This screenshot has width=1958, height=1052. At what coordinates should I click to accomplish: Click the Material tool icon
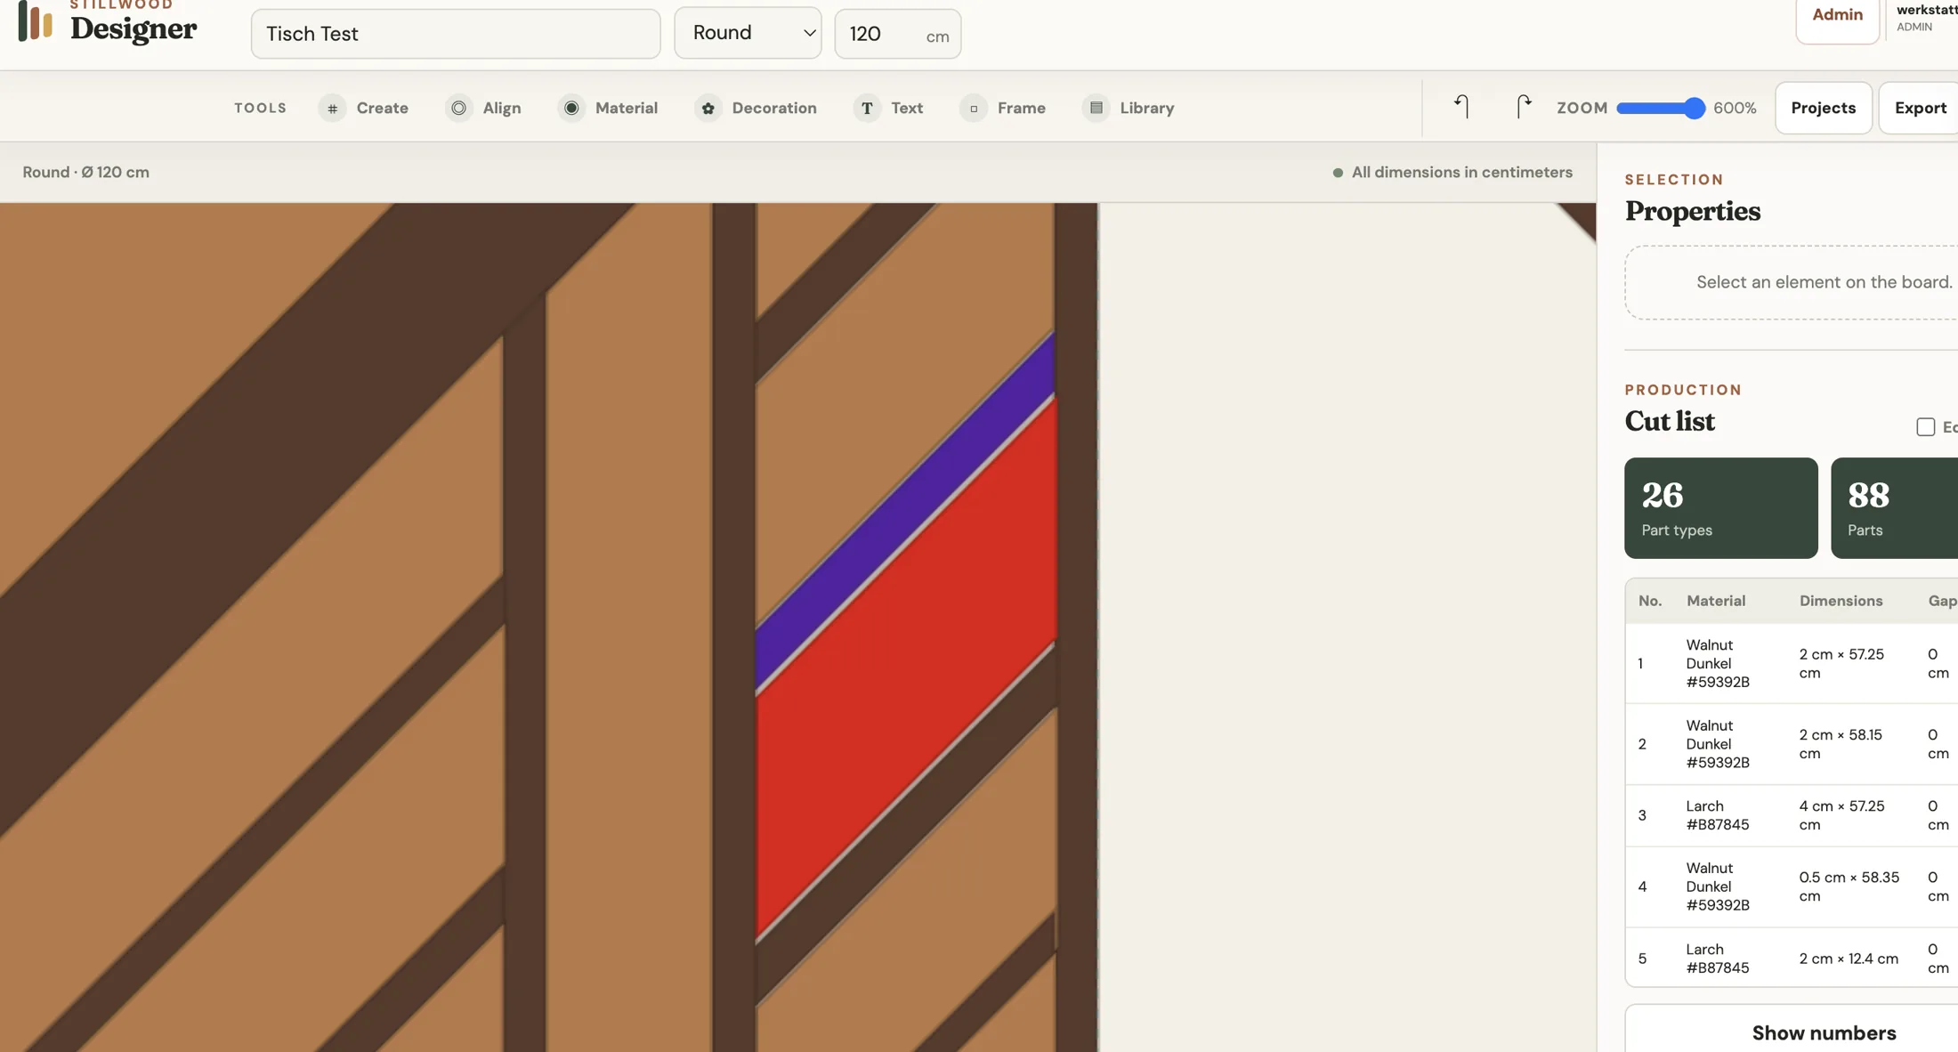click(x=571, y=108)
